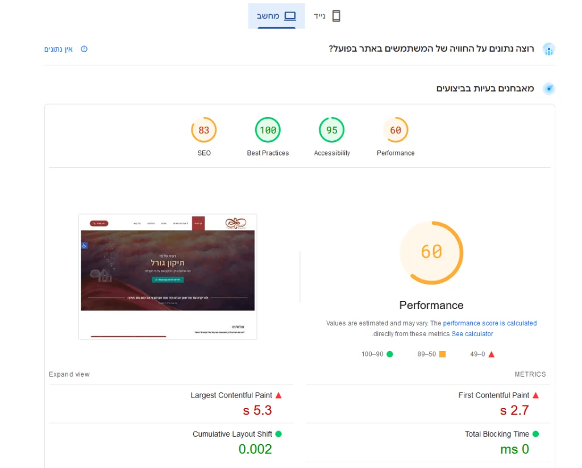This screenshot has width=582, height=468.
Task: Click the site logo inside screenshot preview
Action: coord(236,223)
